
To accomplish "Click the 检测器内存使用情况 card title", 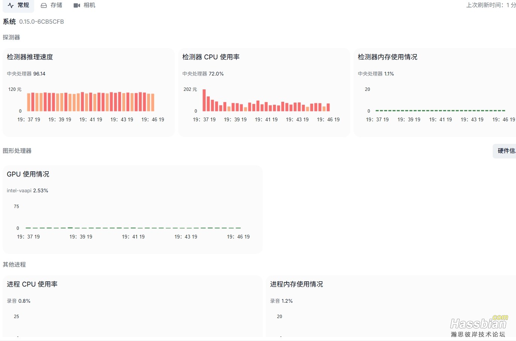I will pyautogui.click(x=387, y=57).
